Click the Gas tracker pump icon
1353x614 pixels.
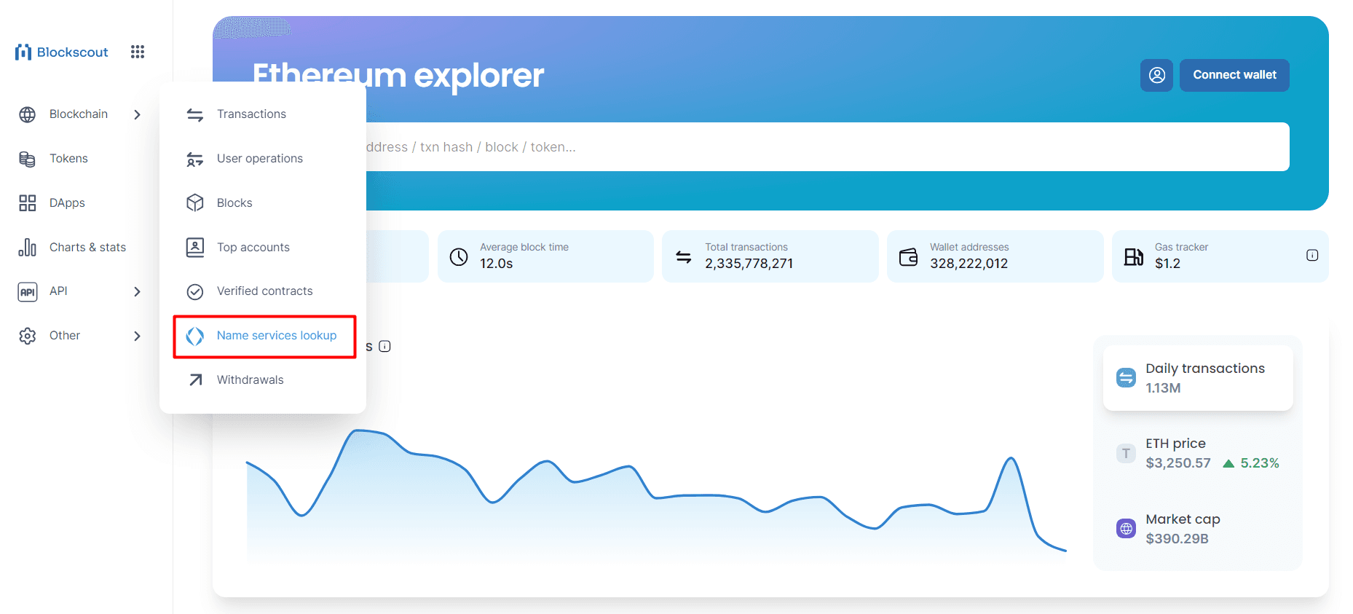pos(1134,256)
